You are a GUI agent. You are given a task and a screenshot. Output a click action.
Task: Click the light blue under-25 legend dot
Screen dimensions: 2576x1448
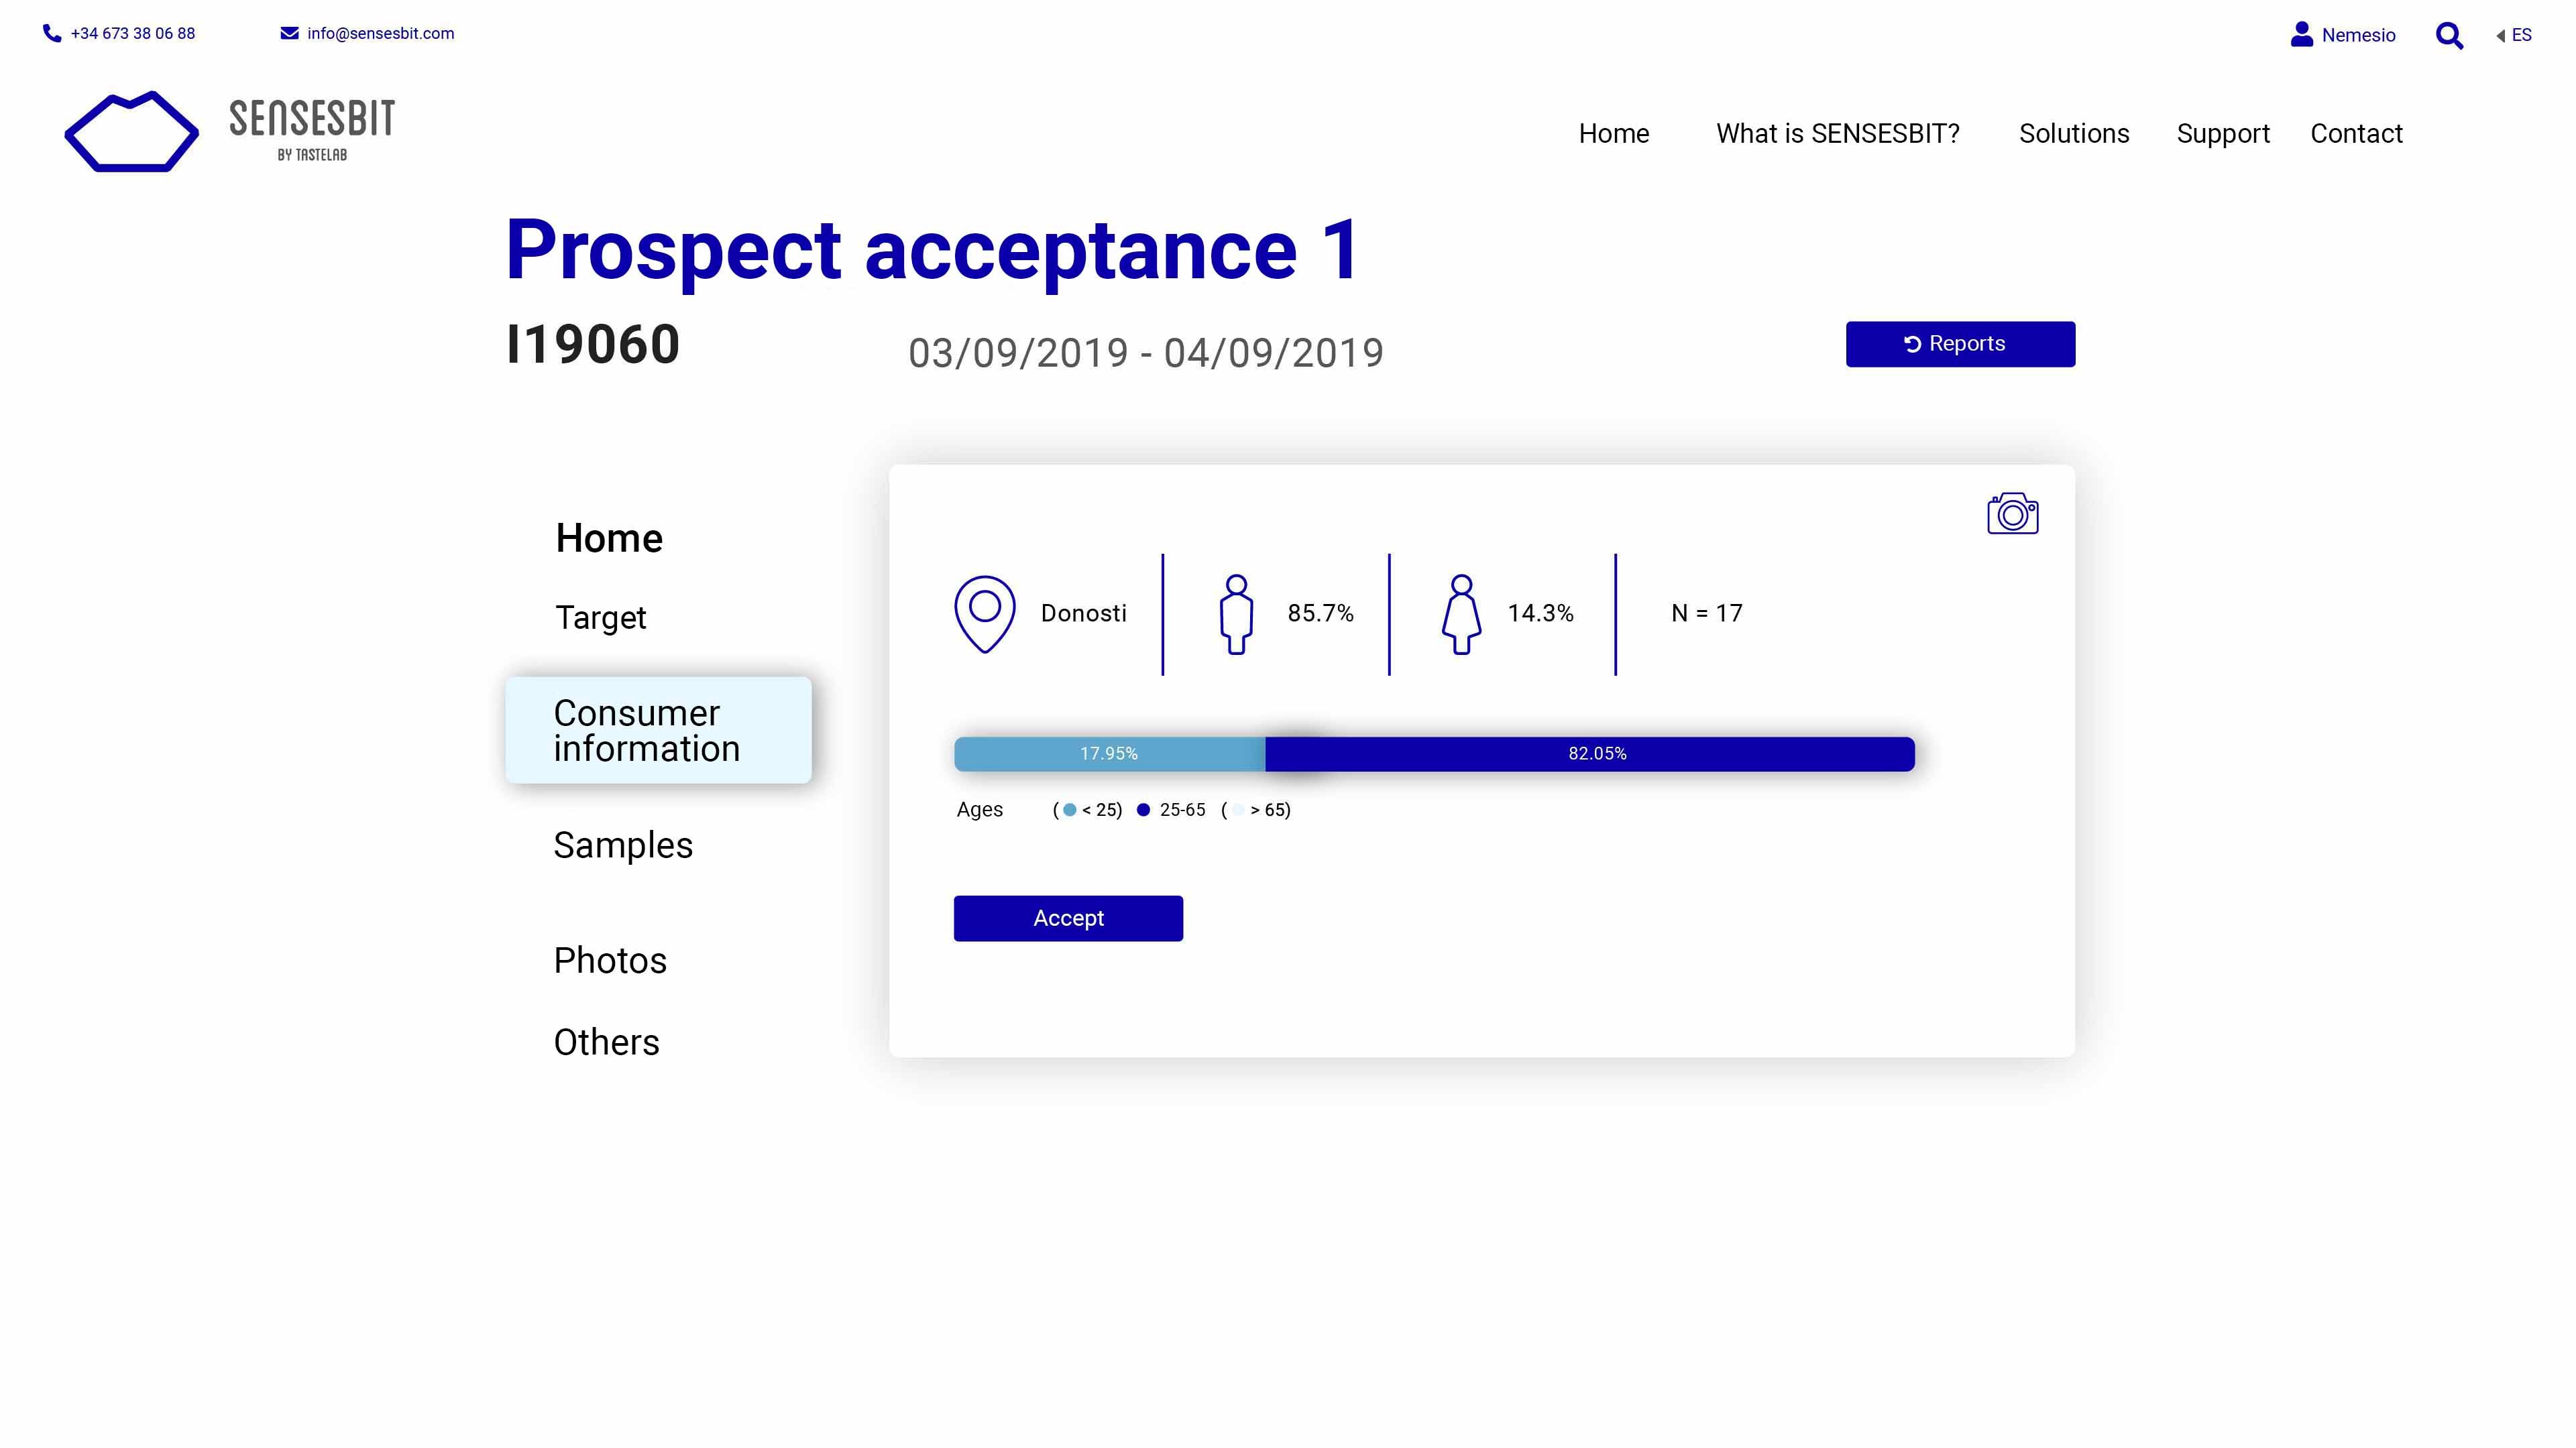[1070, 809]
